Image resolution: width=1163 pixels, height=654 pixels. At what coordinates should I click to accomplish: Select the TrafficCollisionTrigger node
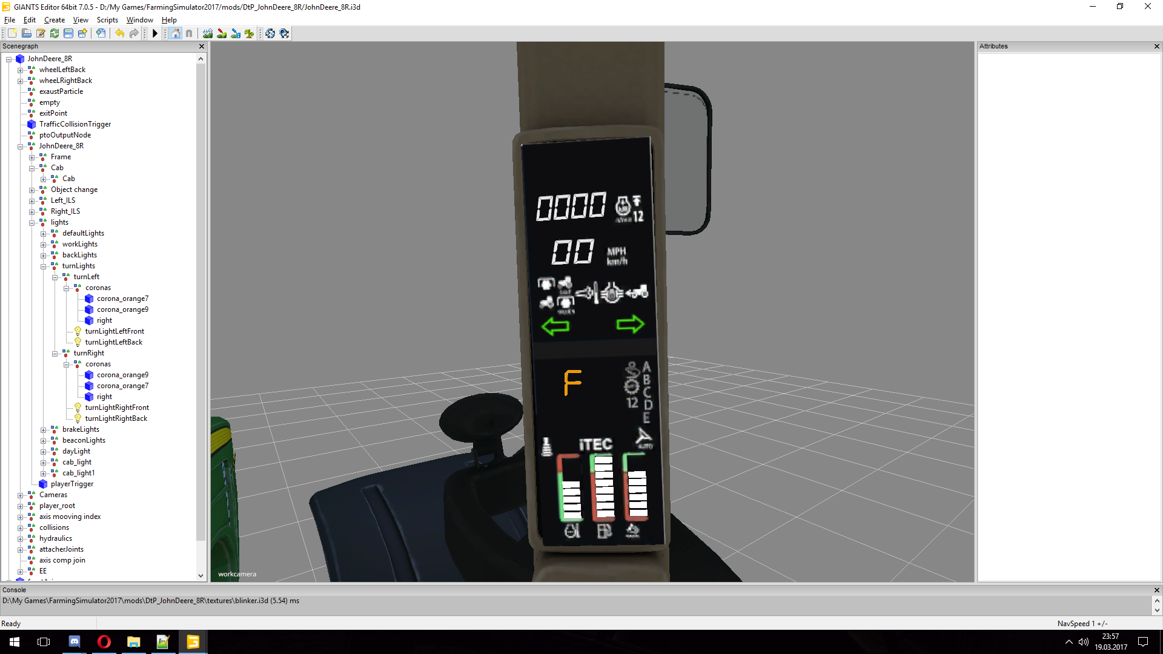click(75, 124)
